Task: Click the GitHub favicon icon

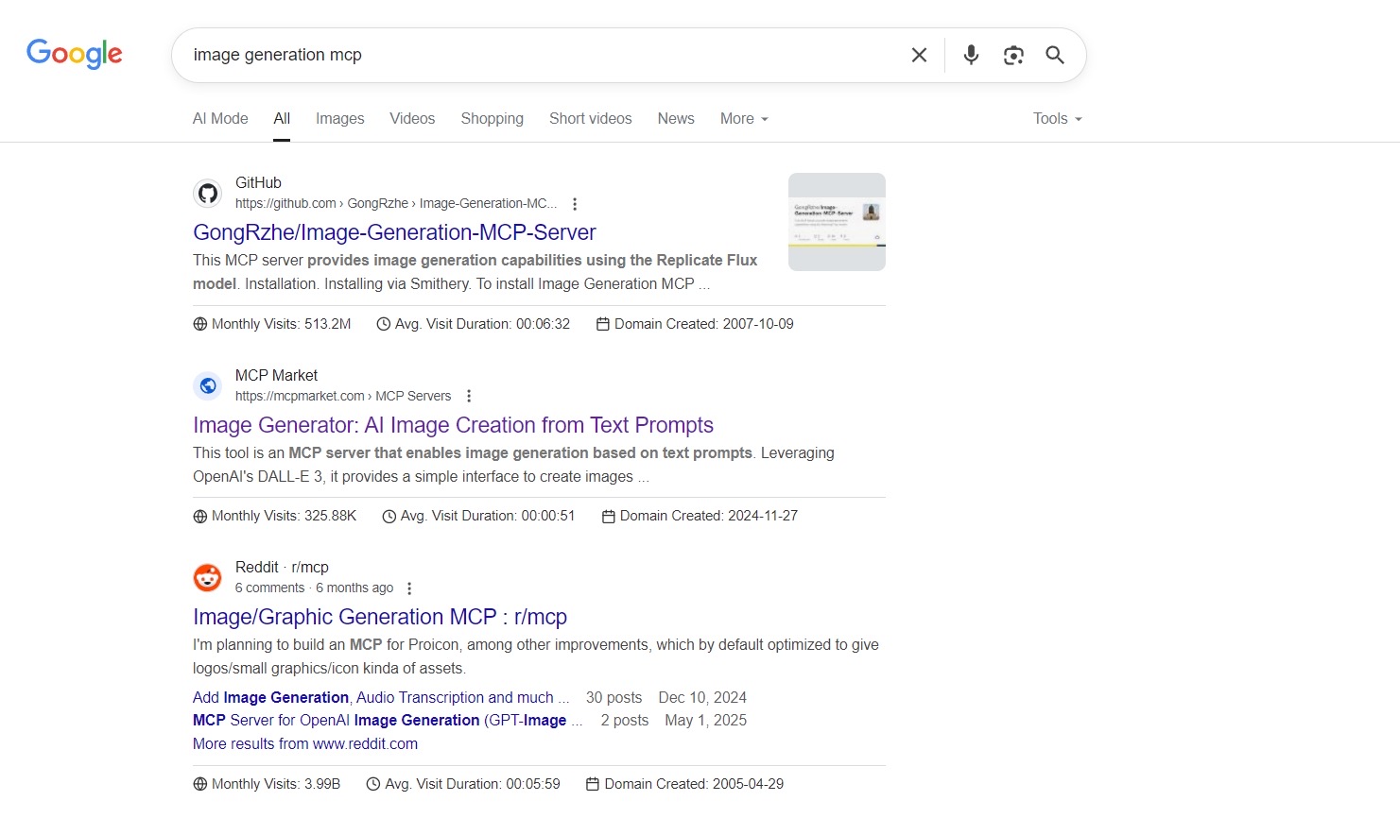Action: tap(208, 194)
